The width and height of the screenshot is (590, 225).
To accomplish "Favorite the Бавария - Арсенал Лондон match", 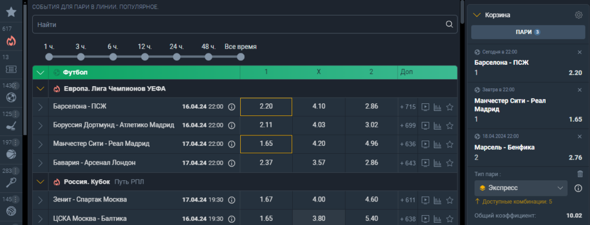I will point(449,163).
